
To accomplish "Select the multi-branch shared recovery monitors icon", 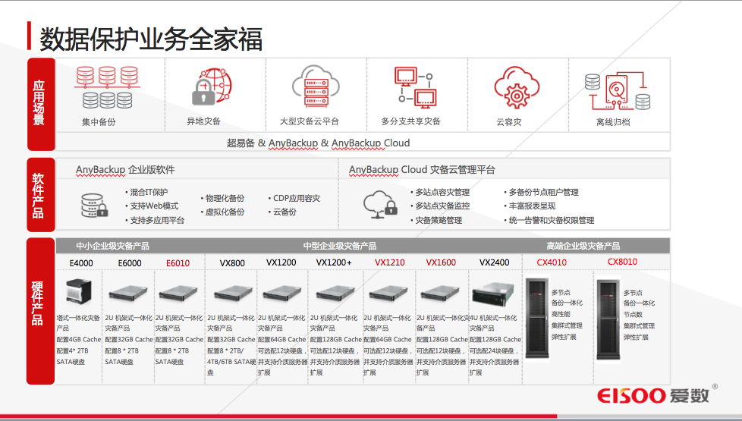I will (x=413, y=89).
